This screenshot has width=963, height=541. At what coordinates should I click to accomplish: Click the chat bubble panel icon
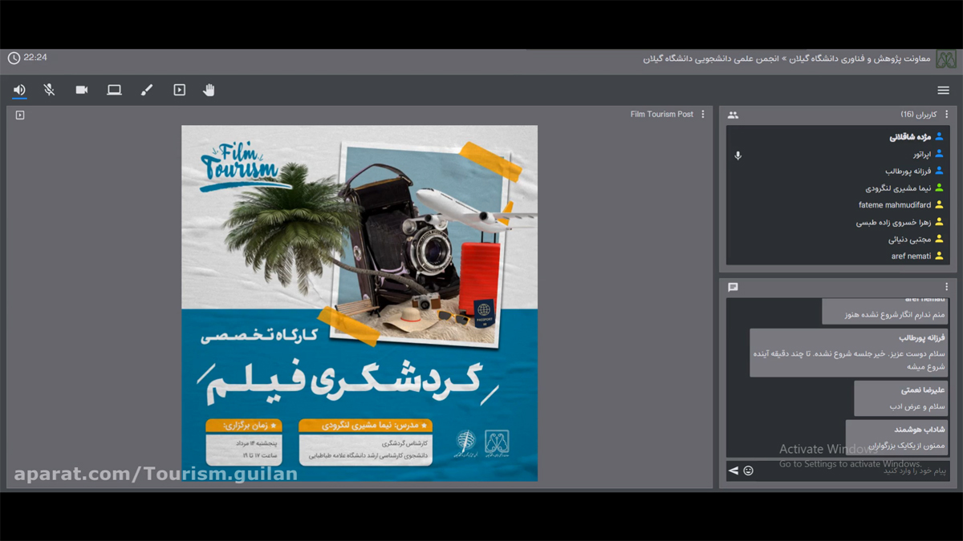733,287
